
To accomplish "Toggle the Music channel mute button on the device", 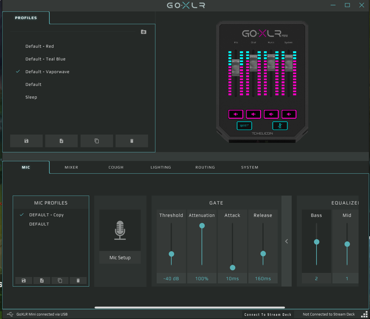I will click(271, 114).
